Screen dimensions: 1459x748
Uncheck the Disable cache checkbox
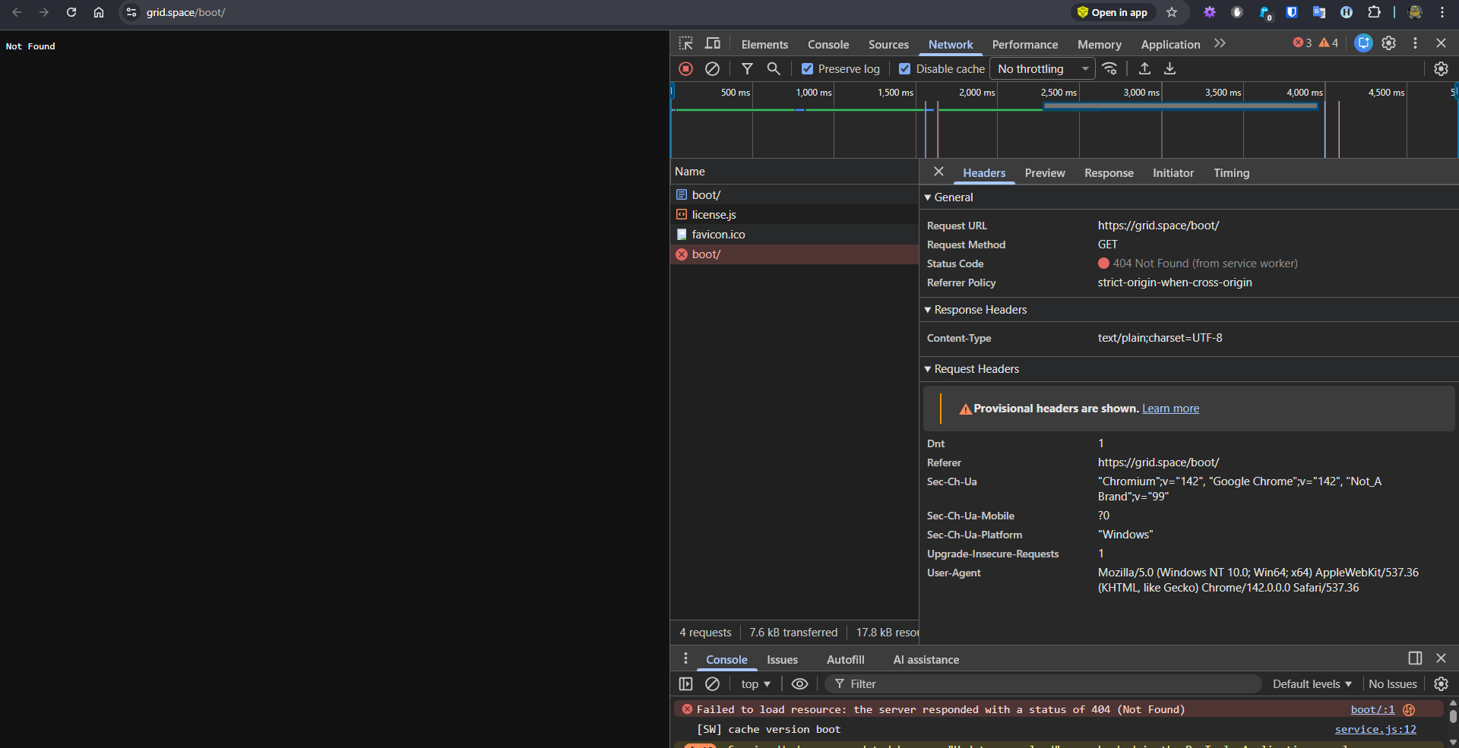tap(904, 69)
